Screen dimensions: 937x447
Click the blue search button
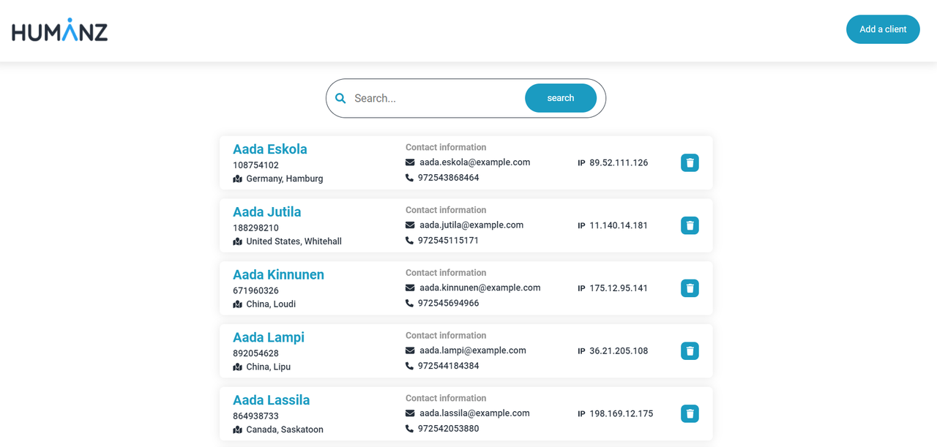pos(561,98)
